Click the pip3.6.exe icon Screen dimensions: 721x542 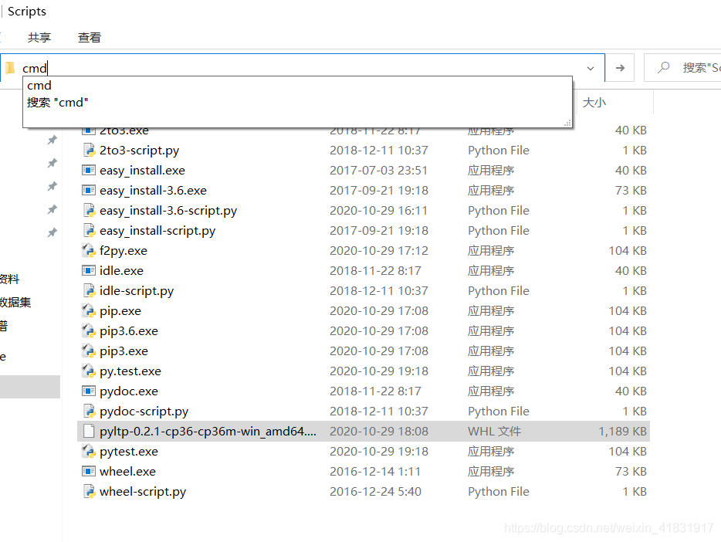[89, 331]
